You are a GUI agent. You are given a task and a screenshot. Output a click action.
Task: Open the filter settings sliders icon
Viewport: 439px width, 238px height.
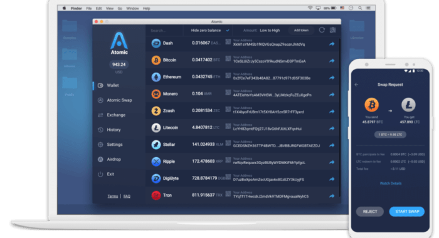click(332, 30)
